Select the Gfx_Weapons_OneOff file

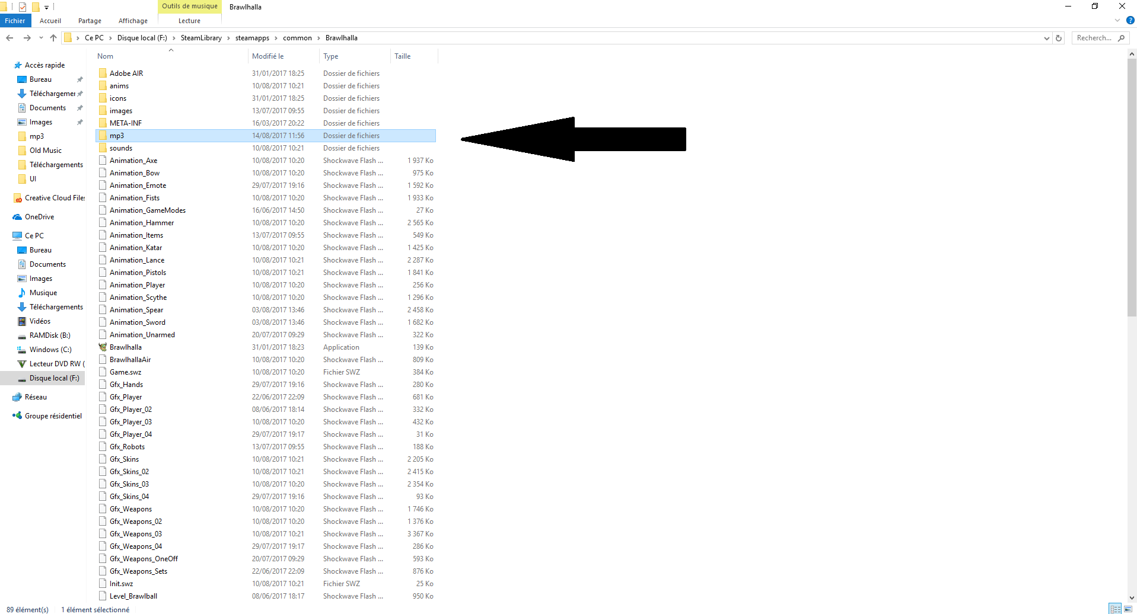tap(266, 559)
